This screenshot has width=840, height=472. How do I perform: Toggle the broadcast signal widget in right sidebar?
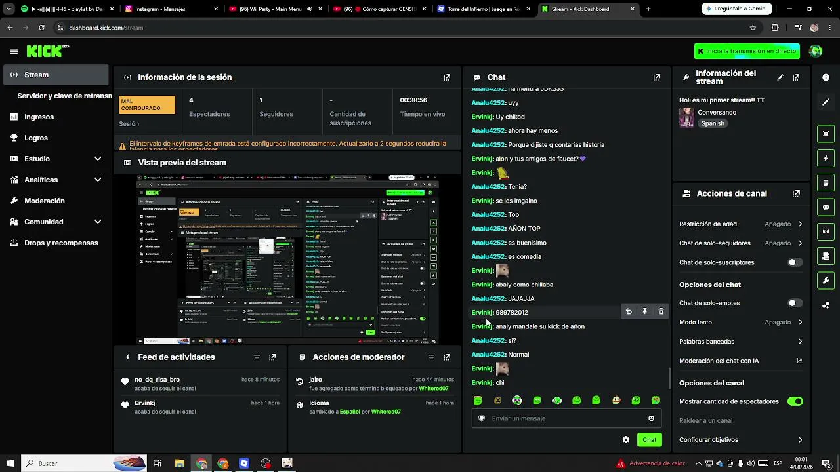pos(826,231)
